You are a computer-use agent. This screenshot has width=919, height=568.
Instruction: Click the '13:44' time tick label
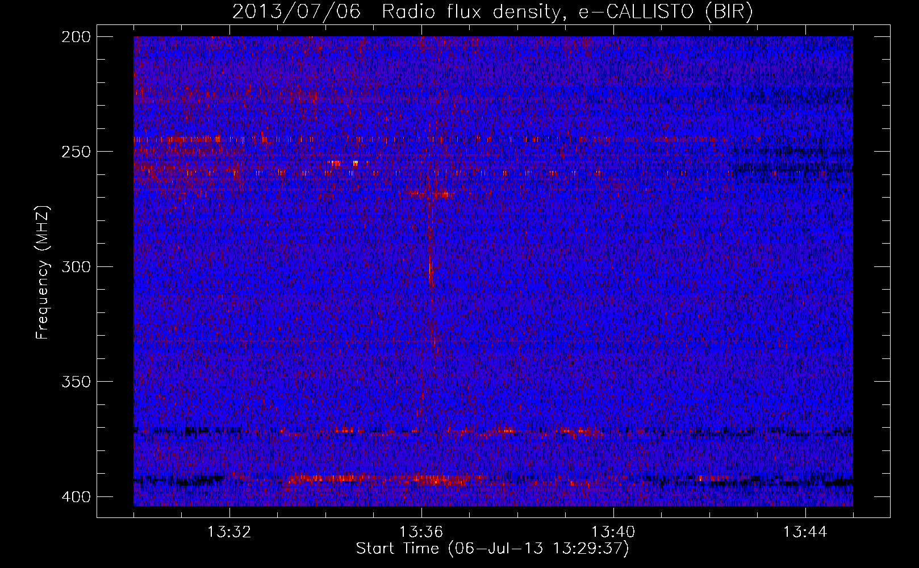(x=805, y=532)
